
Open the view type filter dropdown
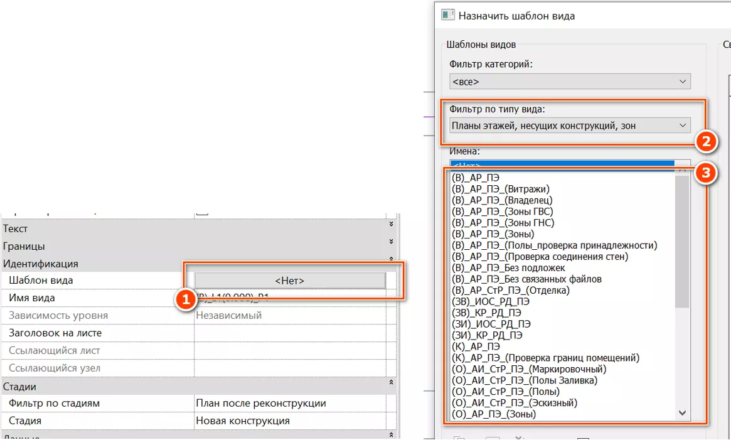[x=570, y=126]
